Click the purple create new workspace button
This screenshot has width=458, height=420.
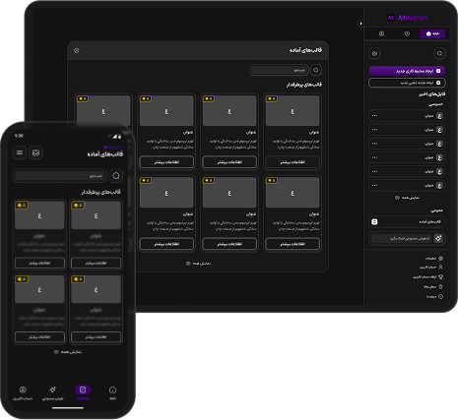[x=407, y=71]
